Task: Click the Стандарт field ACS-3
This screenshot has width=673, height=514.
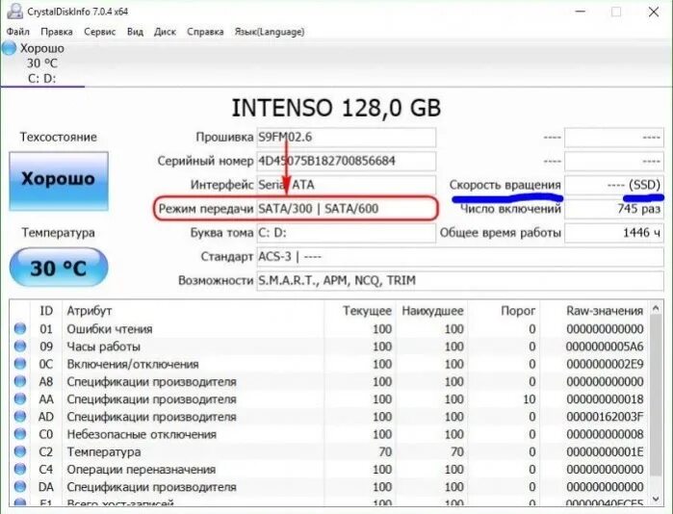Action: click(x=460, y=257)
